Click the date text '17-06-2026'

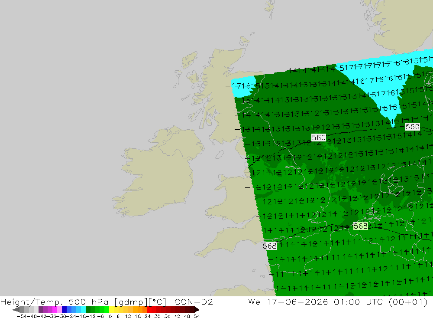(297, 302)
